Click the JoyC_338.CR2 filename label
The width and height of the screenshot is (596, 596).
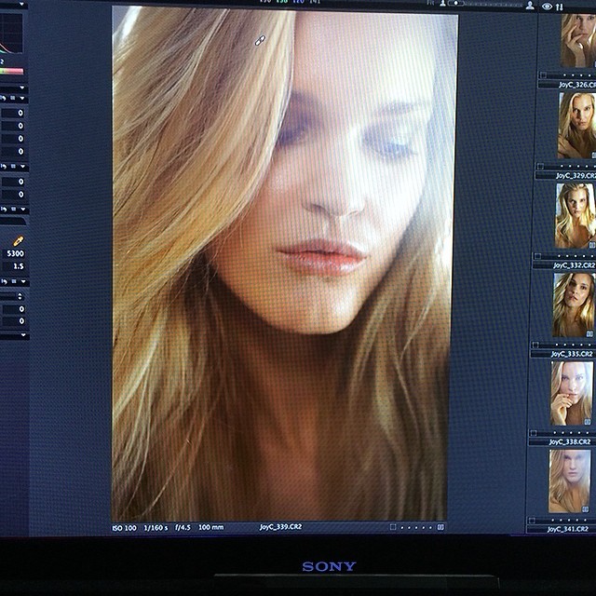point(570,441)
